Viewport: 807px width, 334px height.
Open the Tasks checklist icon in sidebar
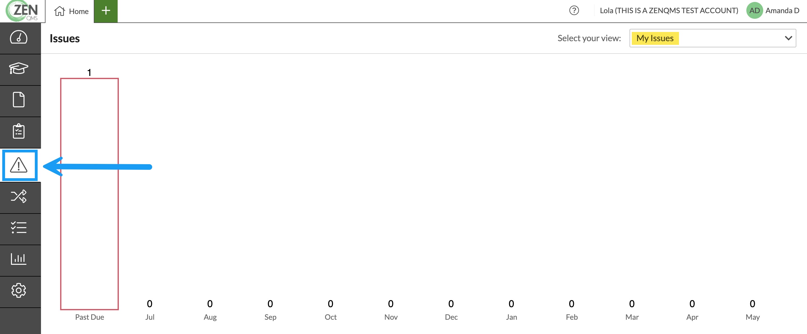click(19, 228)
